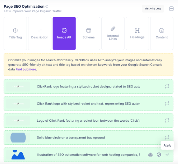178x164 pixels.
Task: Regenerate alt text for Logo of Click Rank row
Action: tap(167, 121)
